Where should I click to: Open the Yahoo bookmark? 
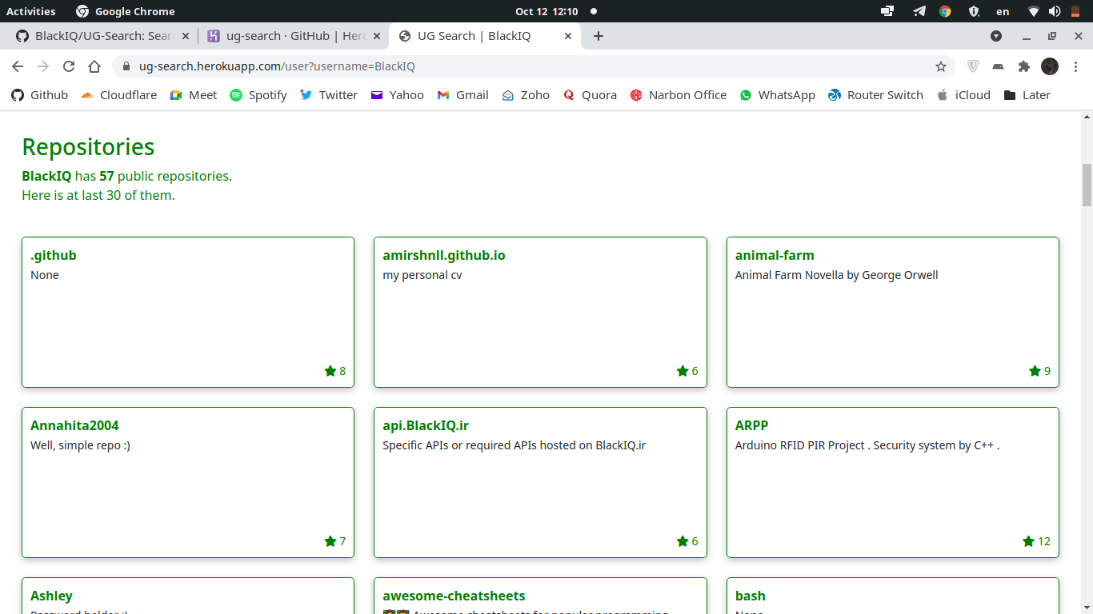pyautogui.click(x=397, y=95)
